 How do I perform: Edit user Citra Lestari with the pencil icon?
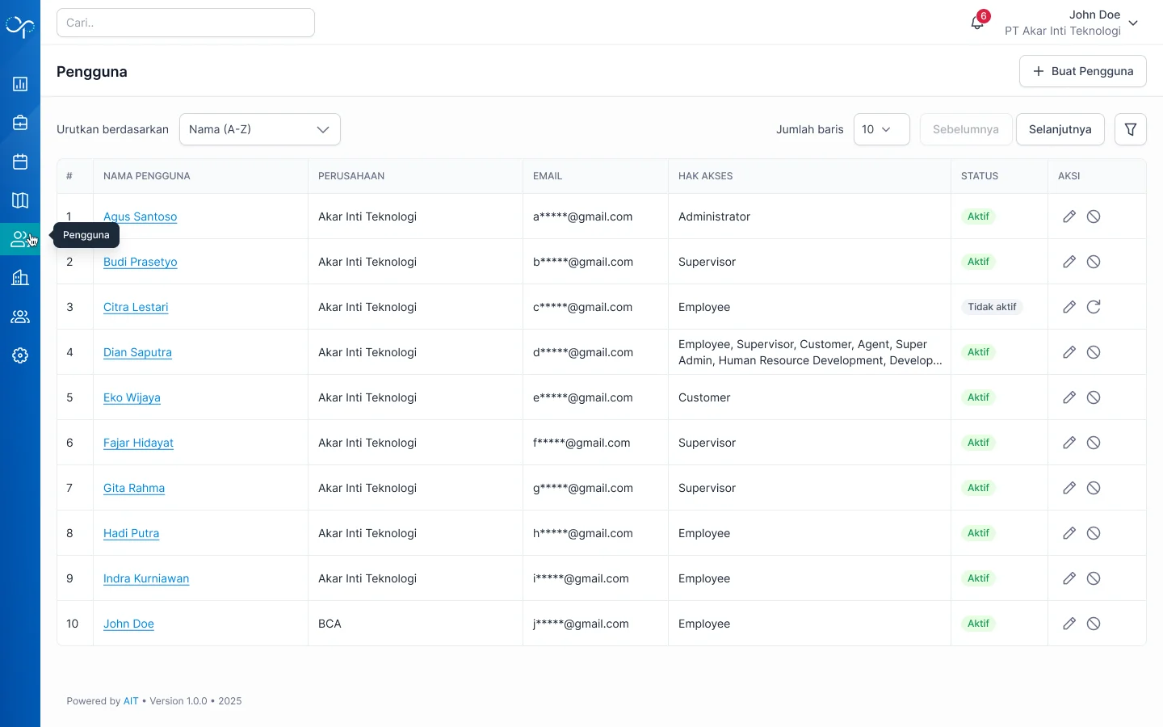tap(1069, 307)
